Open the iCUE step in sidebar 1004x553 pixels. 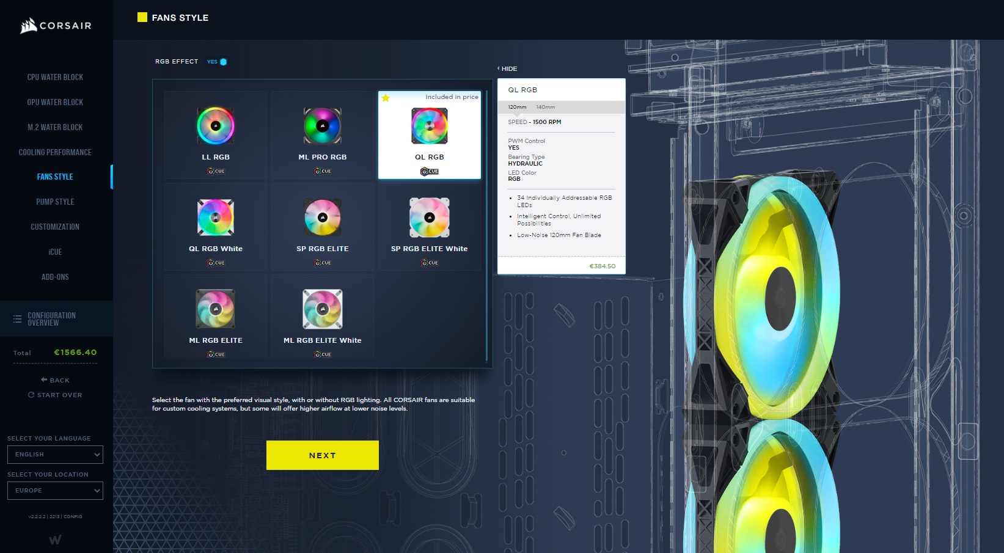tap(55, 252)
